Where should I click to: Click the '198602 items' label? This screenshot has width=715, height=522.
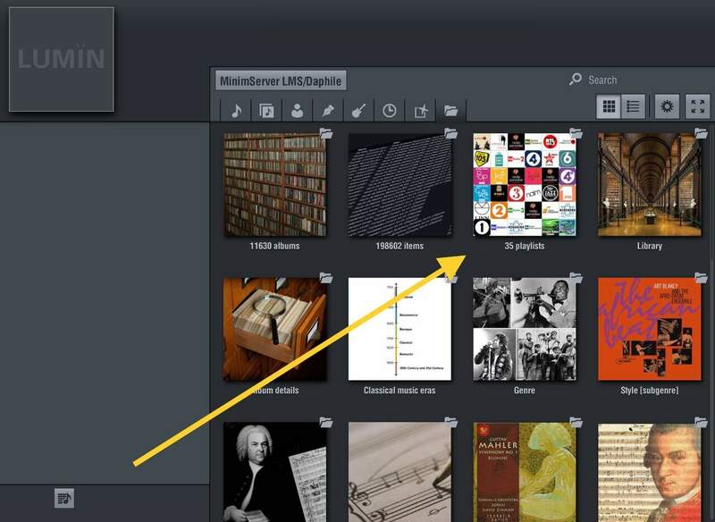pyautogui.click(x=400, y=246)
